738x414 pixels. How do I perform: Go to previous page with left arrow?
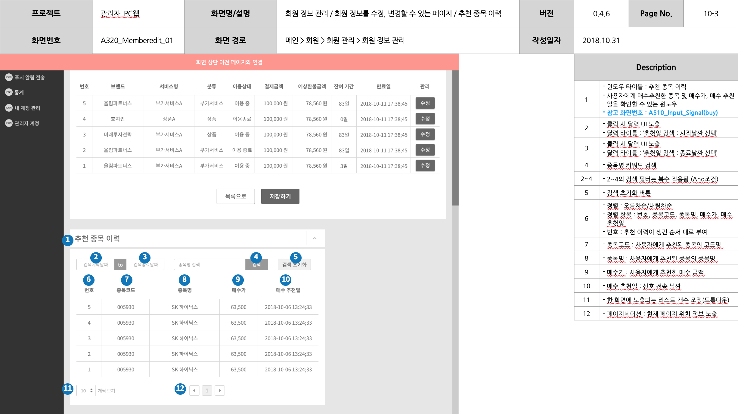(x=194, y=391)
